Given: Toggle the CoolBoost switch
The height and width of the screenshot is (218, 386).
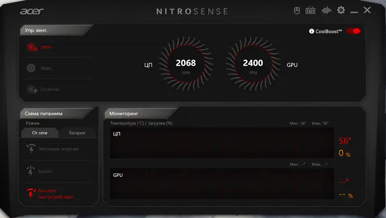Looking at the screenshot, I should tap(353, 31).
